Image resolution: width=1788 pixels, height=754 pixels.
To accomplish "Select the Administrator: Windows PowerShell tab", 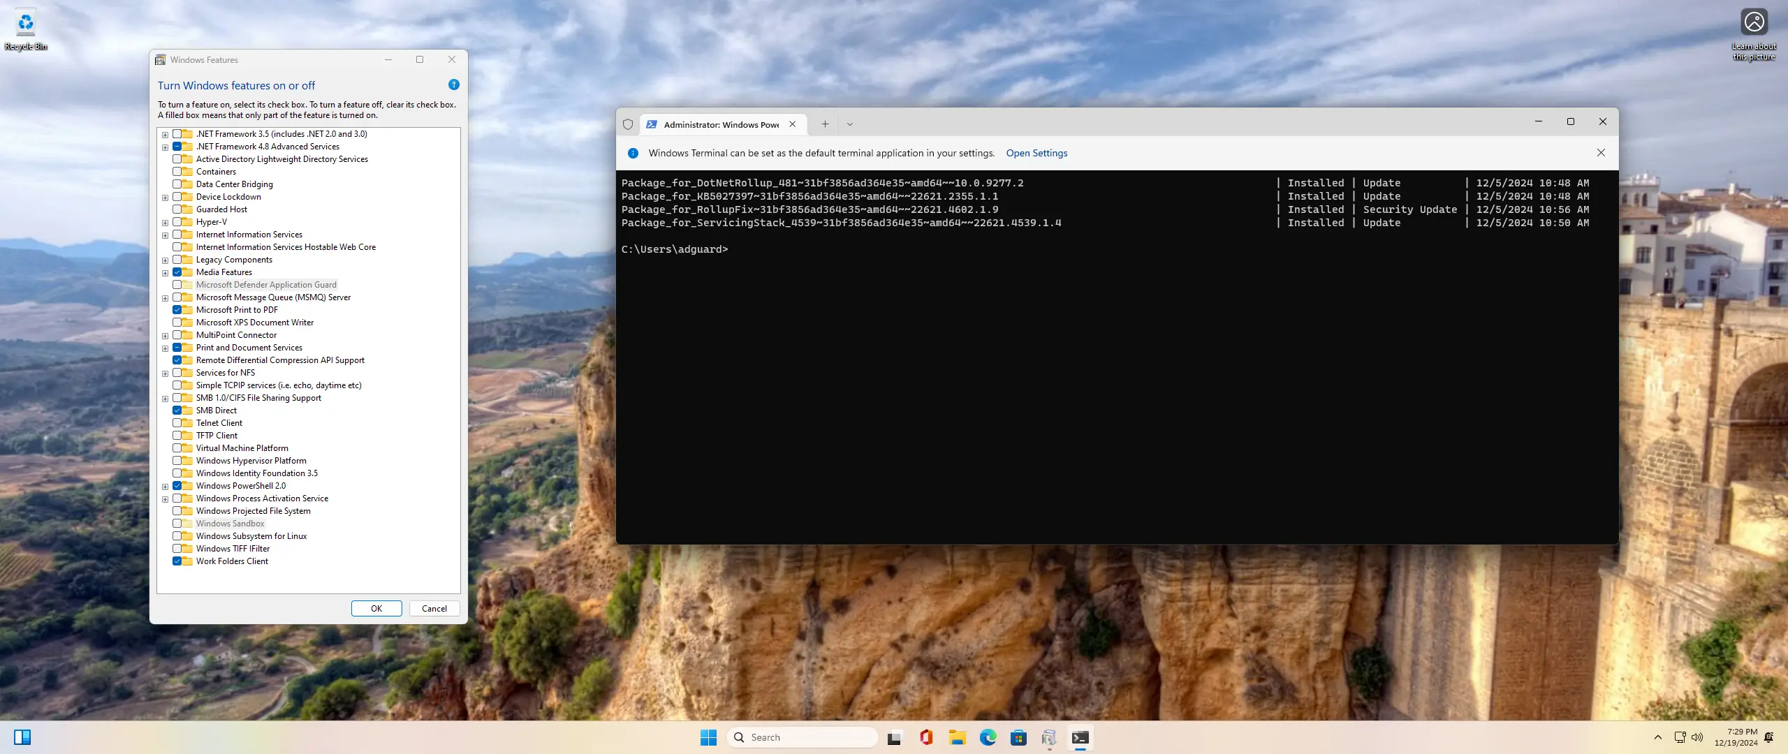I will (x=719, y=124).
